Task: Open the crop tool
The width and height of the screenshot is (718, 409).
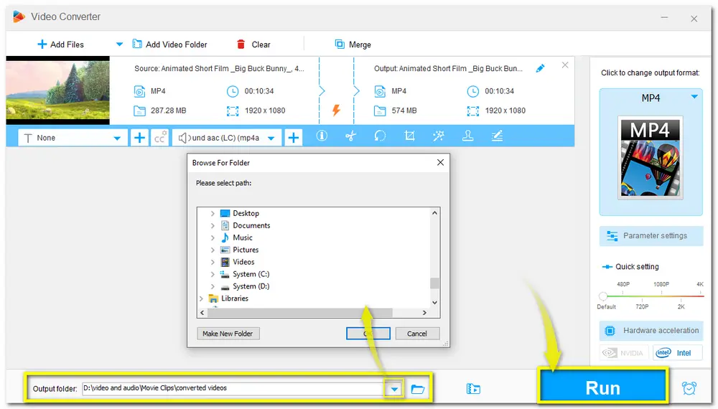Action: click(x=409, y=136)
